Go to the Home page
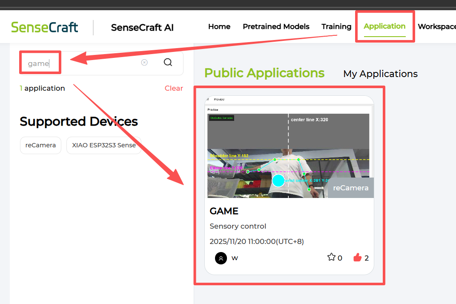 coord(219,26)
